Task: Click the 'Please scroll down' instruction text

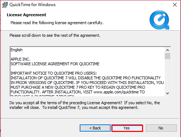Action: pyautogui.click(x=55, y=35)
